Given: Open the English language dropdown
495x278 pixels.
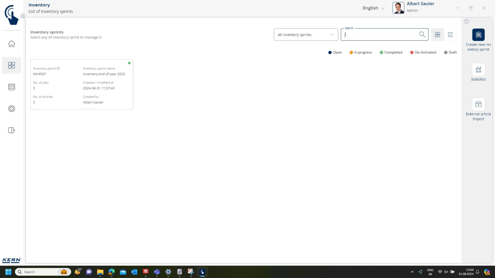Looking at the screenshot, I should 373,8.
